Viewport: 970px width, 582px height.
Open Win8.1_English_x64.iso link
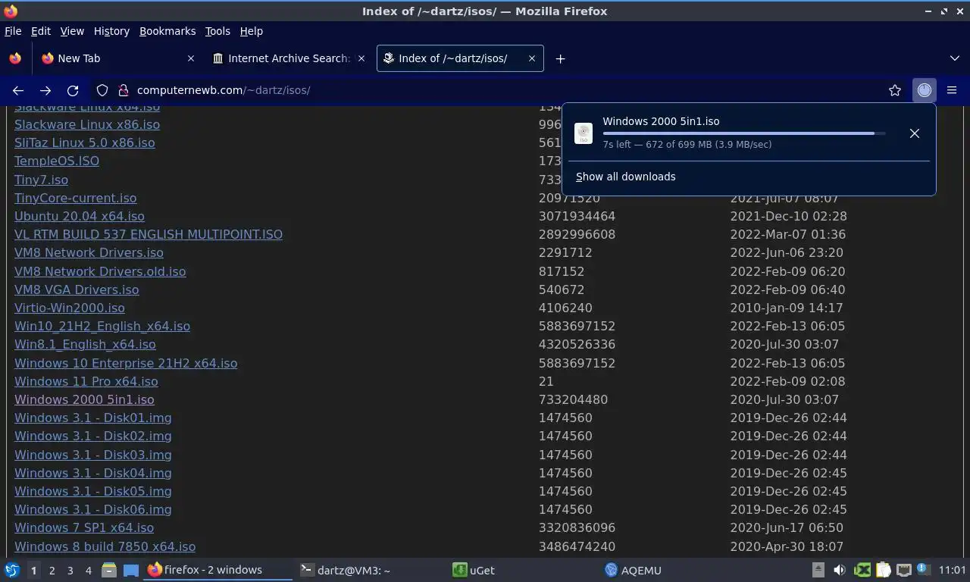point(85,344)
